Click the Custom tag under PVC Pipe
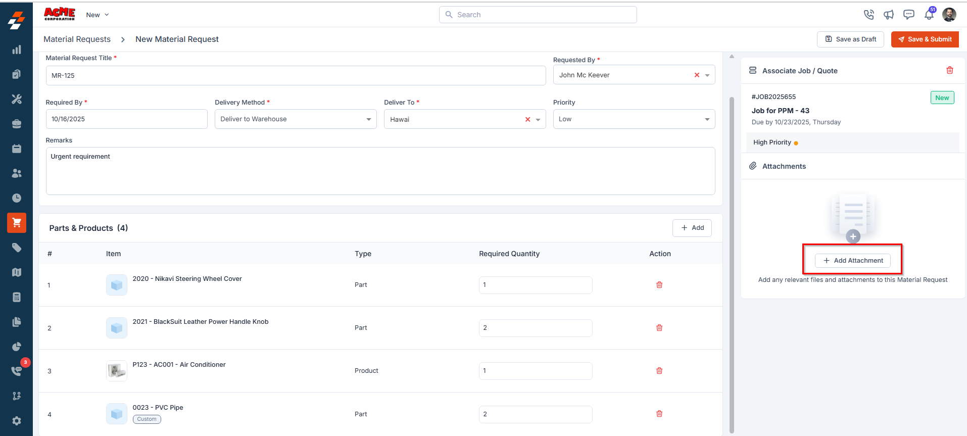This screenshot has width=967, height=436. pos(147,419)
